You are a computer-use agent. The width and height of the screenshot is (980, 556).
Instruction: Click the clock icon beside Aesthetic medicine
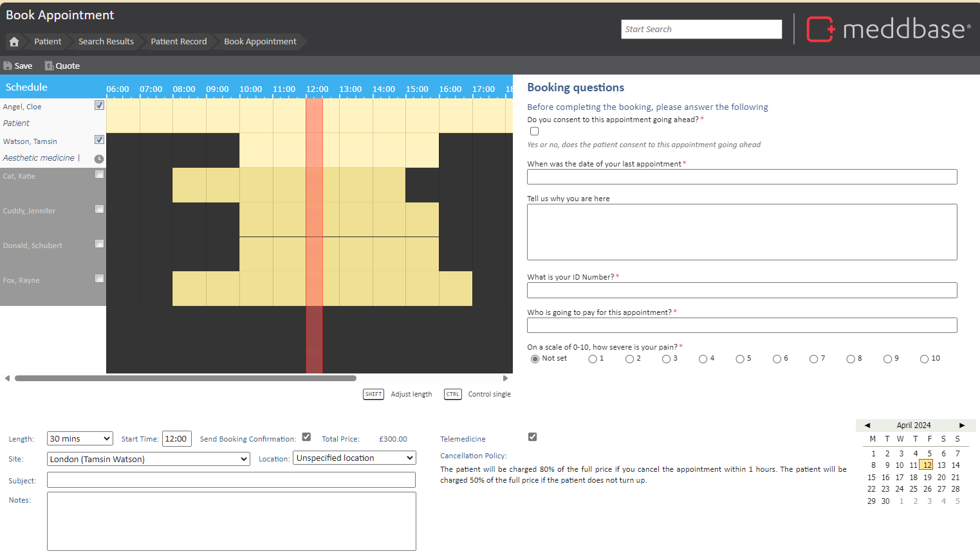click(x=99, y=159)
